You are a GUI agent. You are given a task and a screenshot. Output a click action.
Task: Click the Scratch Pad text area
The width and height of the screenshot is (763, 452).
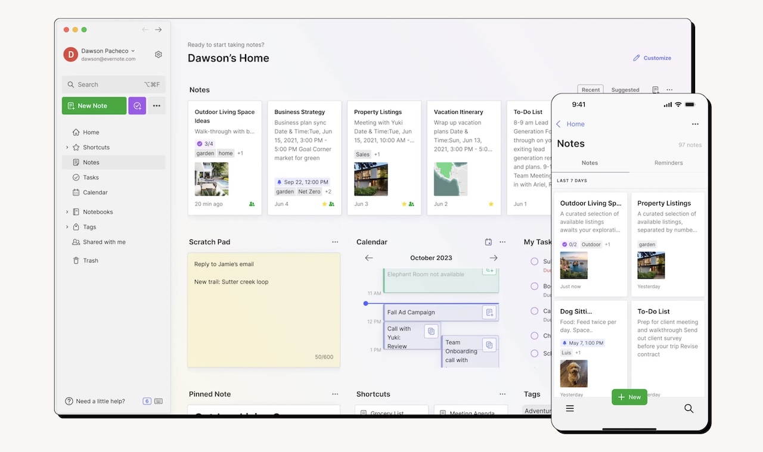click(264, 310)
